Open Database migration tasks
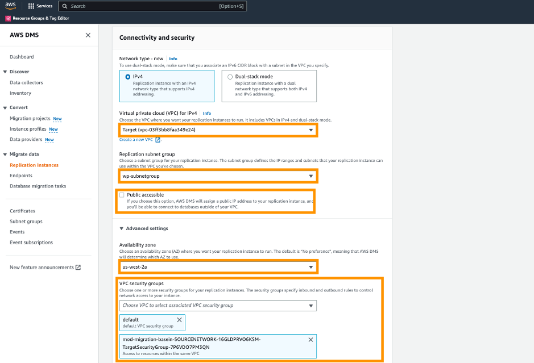 click(x=38, y=186)
